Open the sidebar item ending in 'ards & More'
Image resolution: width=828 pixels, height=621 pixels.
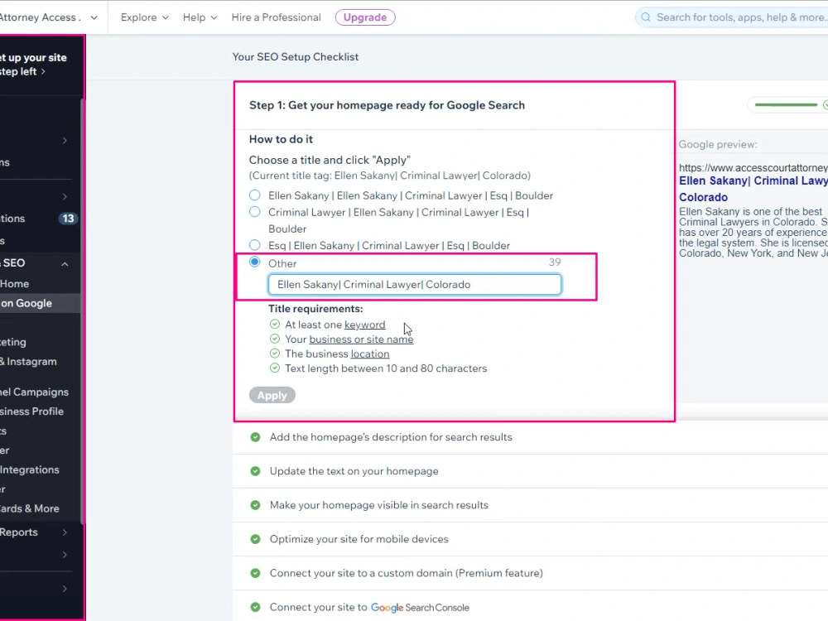coord(30,508)
